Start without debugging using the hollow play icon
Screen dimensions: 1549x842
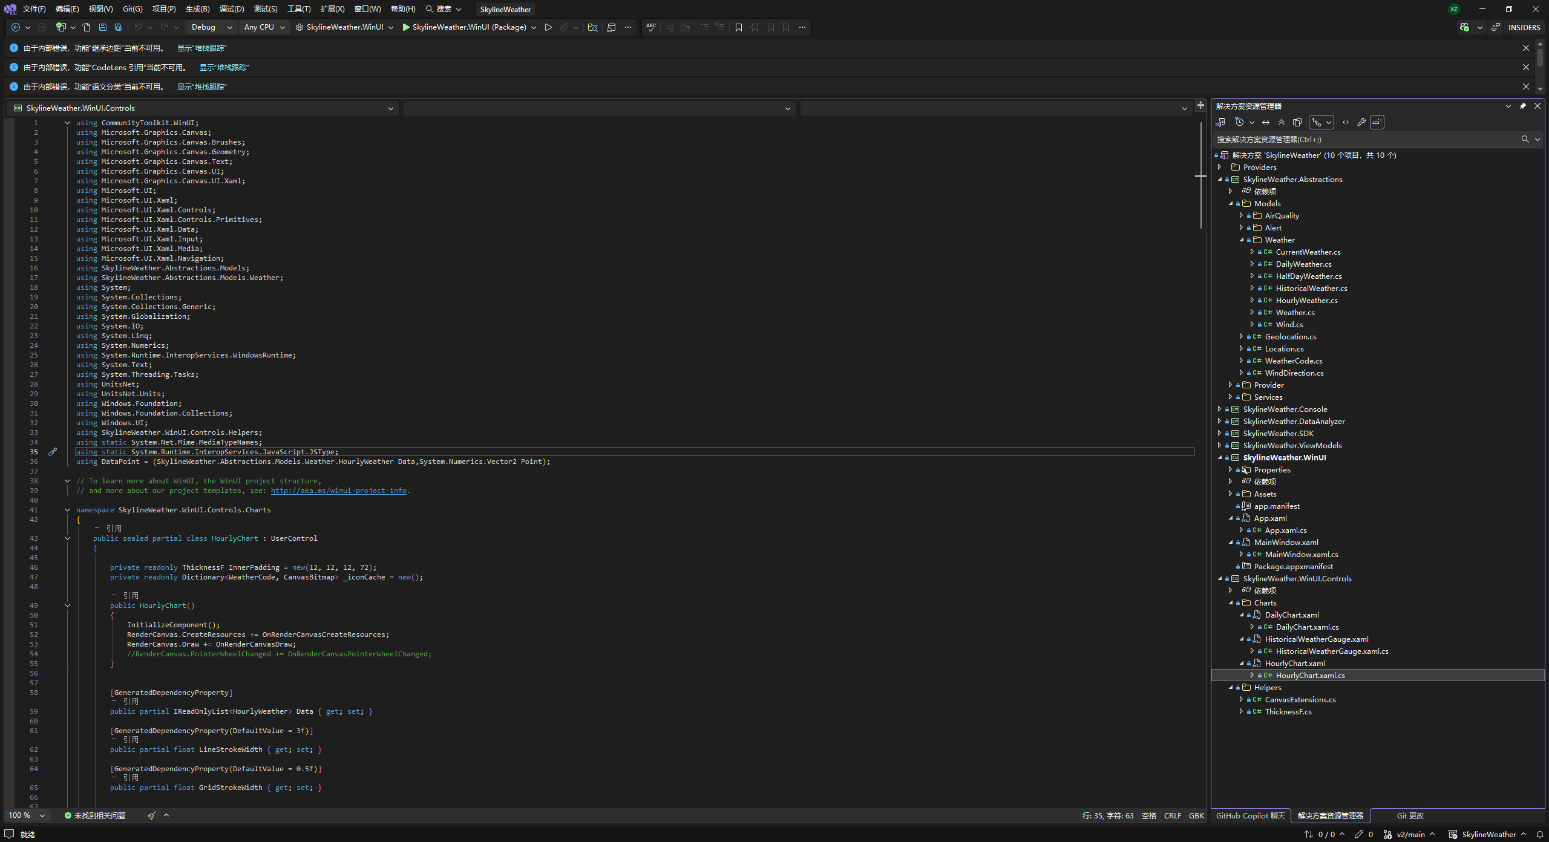(x=548, y=27)
